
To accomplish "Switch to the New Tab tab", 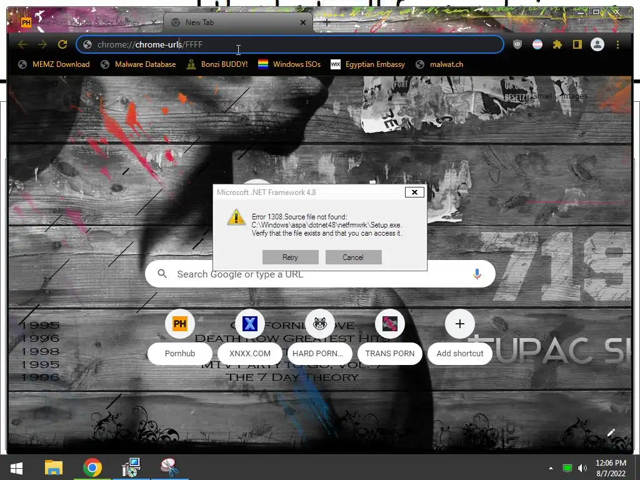I will [238, 22].
